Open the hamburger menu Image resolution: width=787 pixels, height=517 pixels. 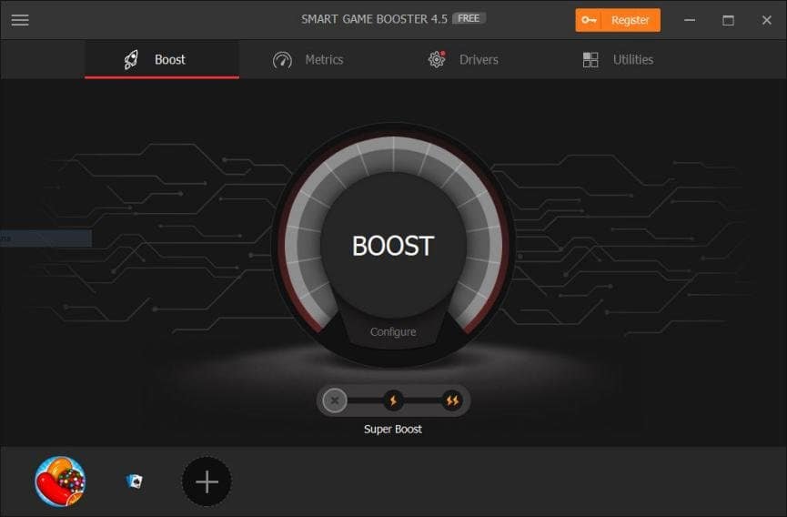click(20, 20)
